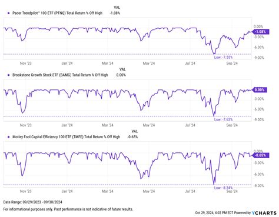Select the Motley Fool Capital Efficiency legend label

pyautogui.click(x=66, y=137)
